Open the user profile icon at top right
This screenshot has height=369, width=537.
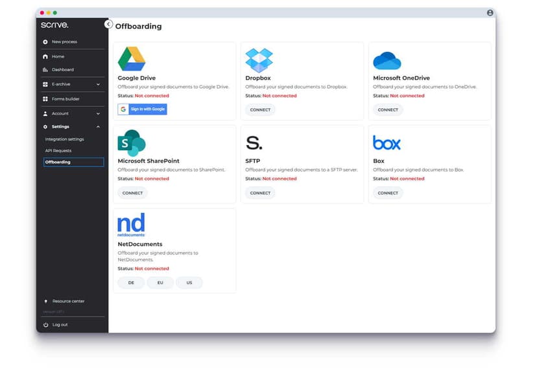pyautogui.click(x=490, y=13)
